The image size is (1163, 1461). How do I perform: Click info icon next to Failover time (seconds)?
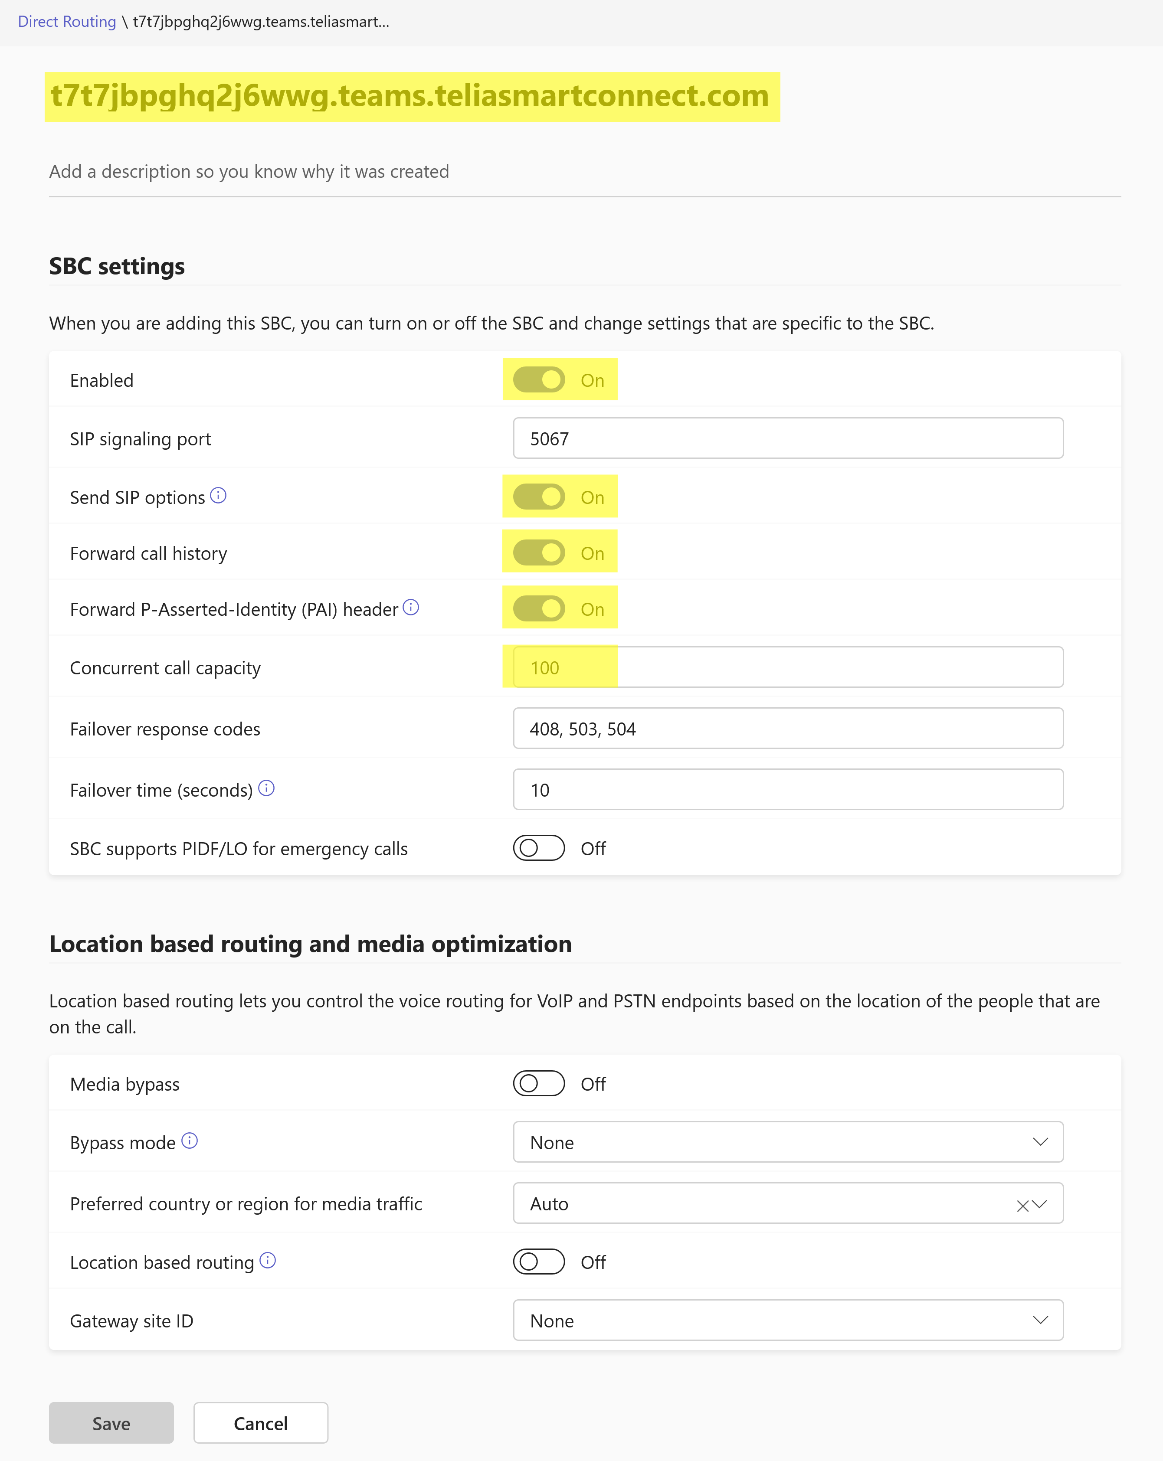tap(266, 788)
